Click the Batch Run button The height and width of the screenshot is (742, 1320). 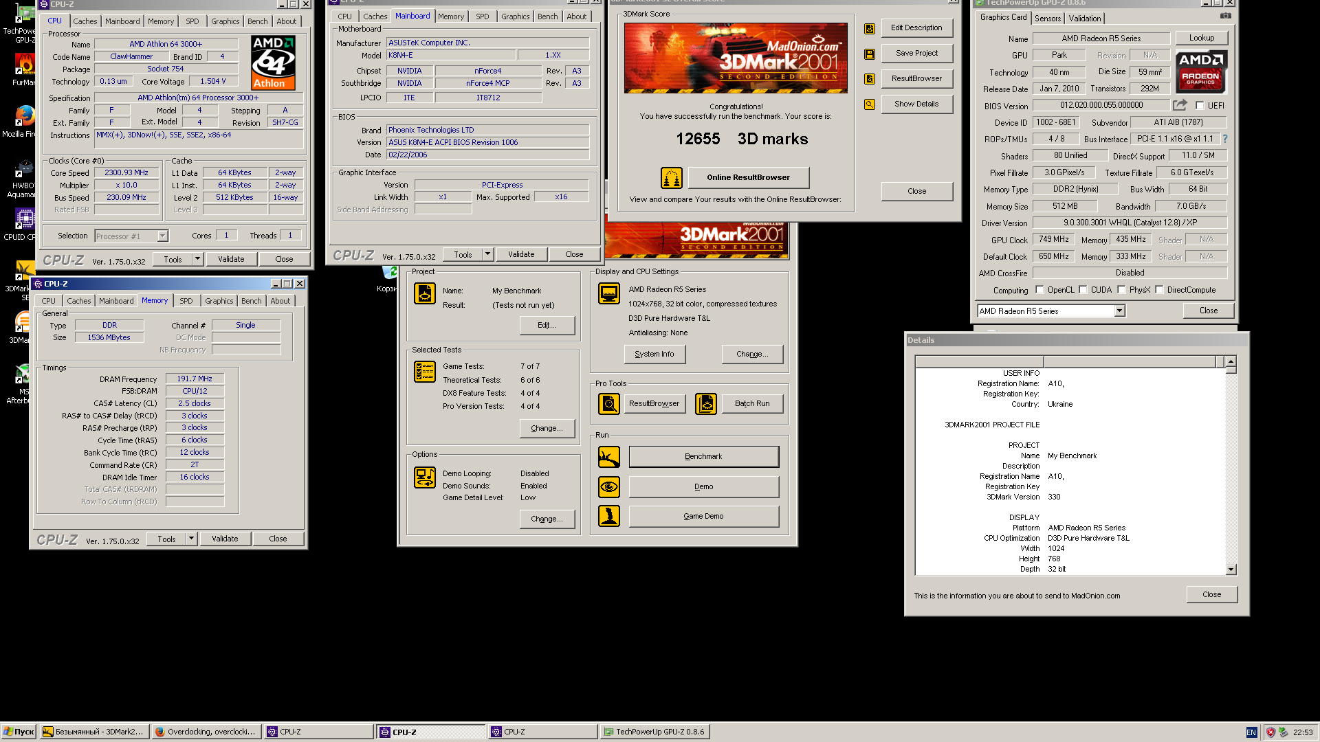[752, 404]
